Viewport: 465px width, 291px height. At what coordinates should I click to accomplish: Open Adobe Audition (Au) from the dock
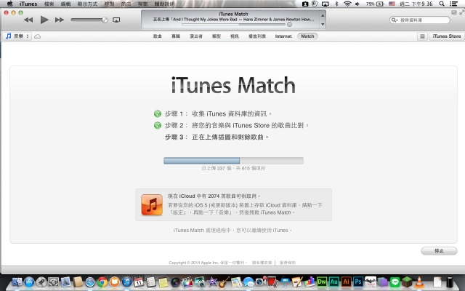click(334, 282)
